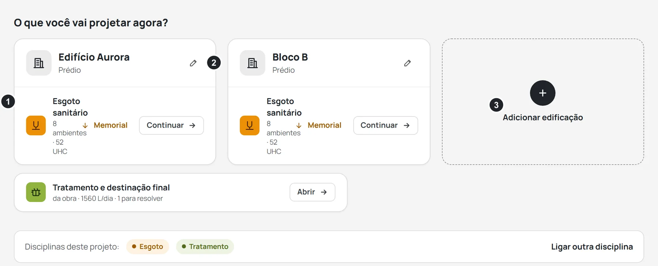Continue Esgoto sanitário in Bloco B

(x=385, y=125)
